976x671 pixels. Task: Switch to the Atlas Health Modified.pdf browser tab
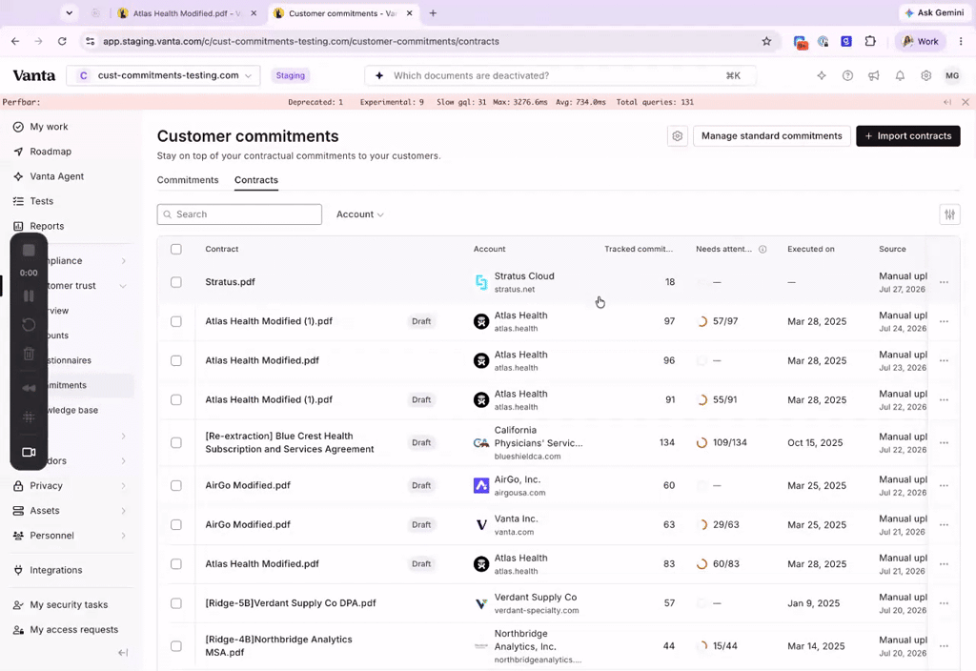[187, 13]
